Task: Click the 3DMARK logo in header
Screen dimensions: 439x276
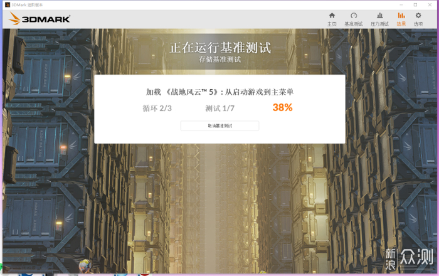Action: (x=39, y=19)
